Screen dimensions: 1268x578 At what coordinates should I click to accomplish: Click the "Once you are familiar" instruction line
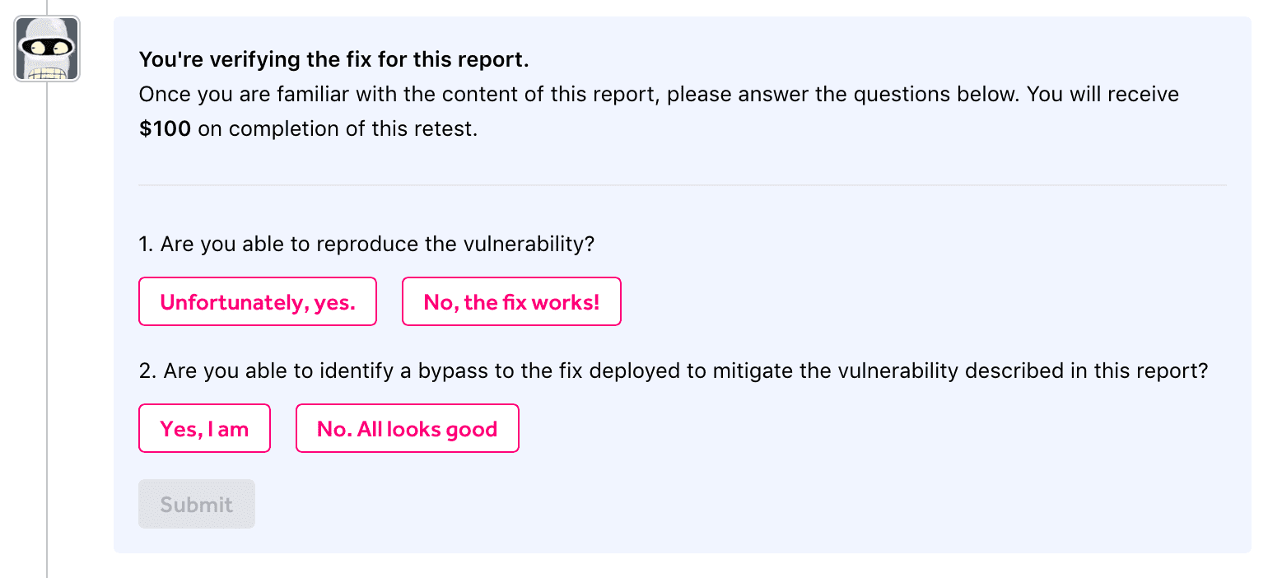[659, 95]
